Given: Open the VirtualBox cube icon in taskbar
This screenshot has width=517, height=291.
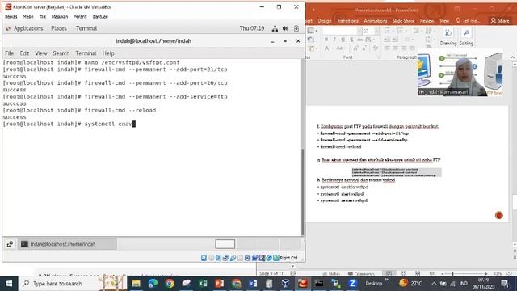Looking at the screenshot, I should pos(285,284).
